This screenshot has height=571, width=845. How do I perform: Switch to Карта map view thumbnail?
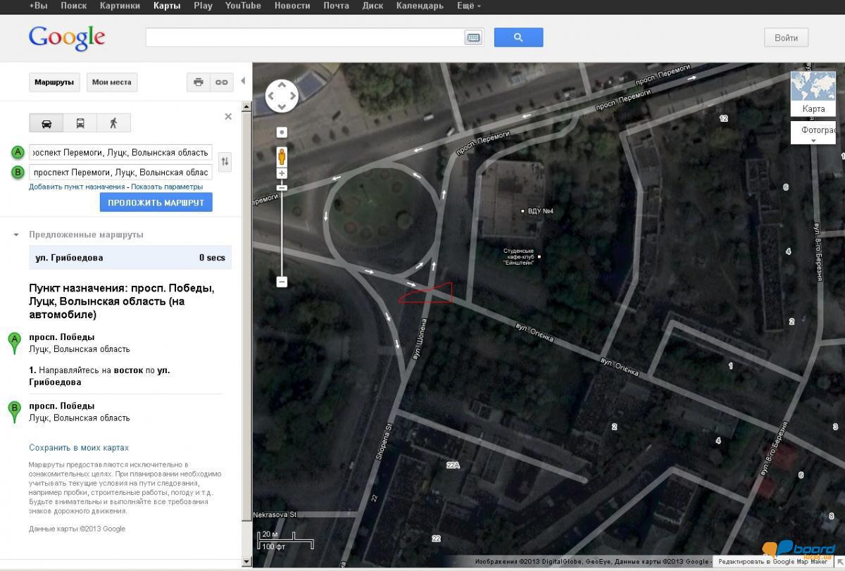813,94
